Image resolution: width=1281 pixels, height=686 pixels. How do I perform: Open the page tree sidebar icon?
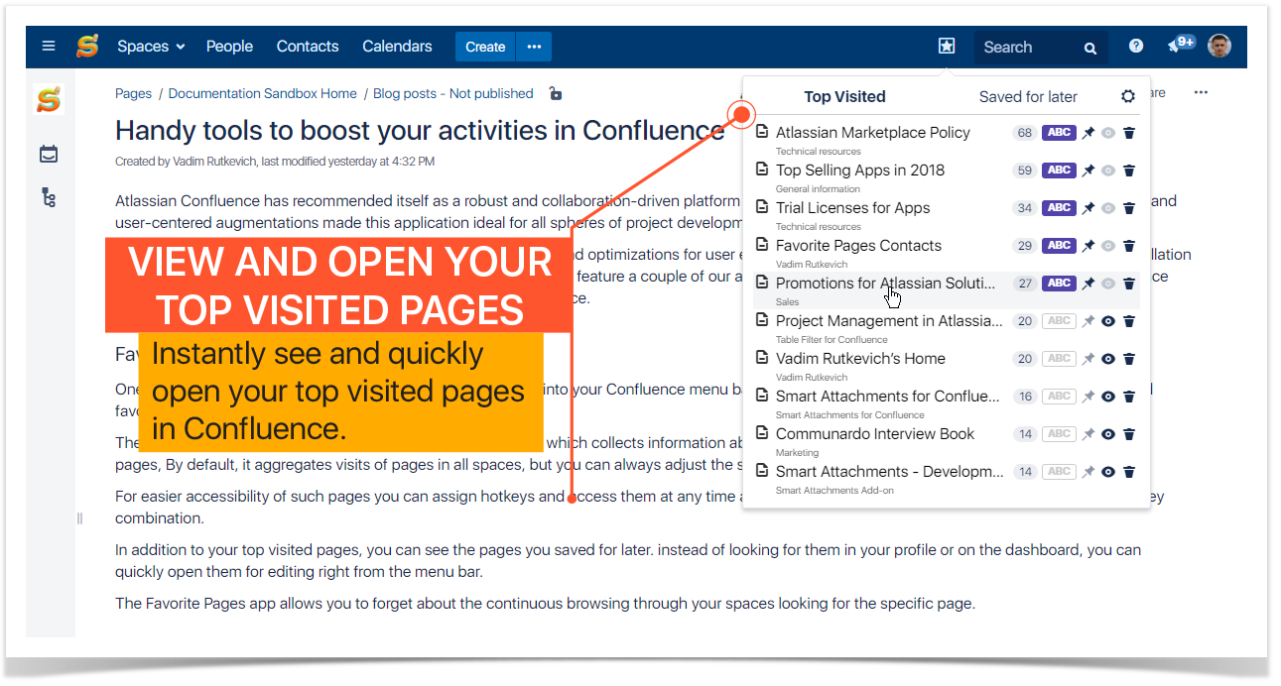coord(49,197)
